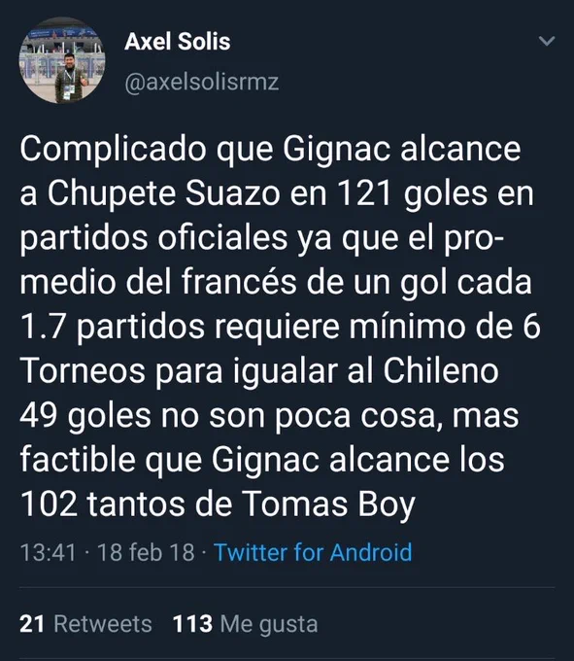Click the retweet count number 21

(32, 624)
